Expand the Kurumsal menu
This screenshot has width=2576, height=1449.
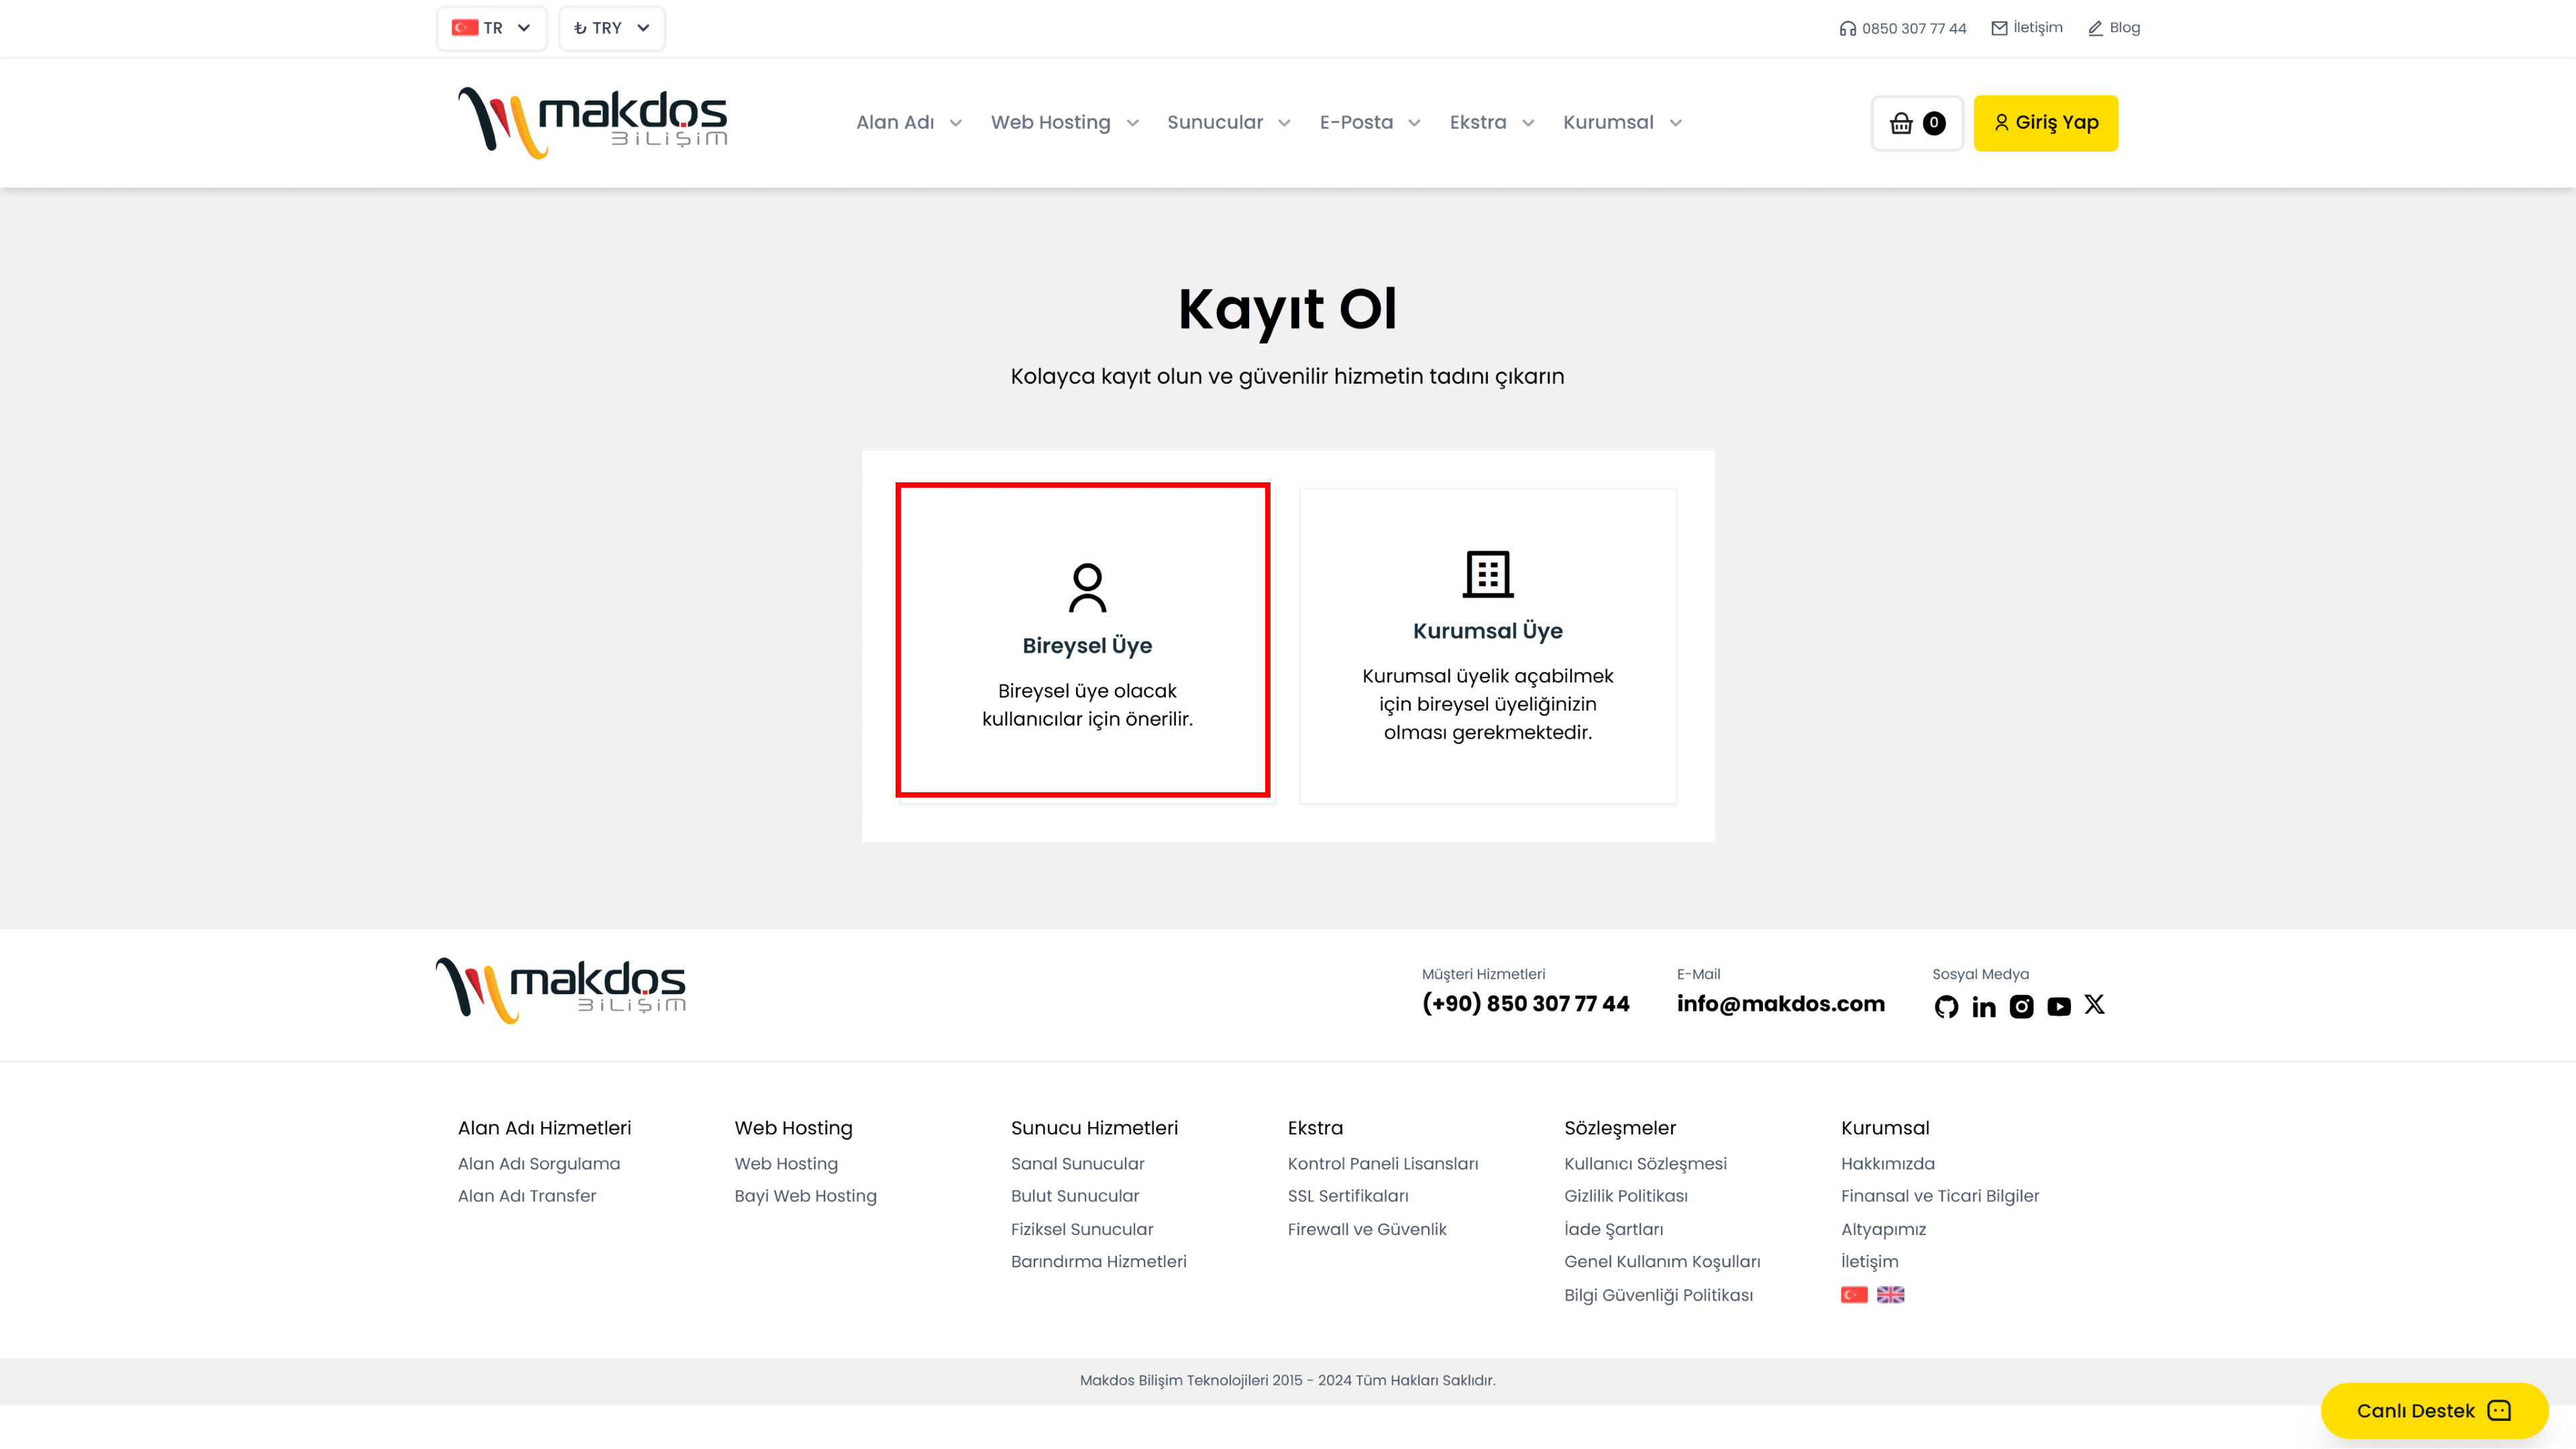(x=1623, y=122)
